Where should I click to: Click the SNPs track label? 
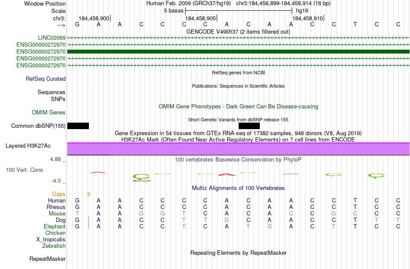[58, 99]
